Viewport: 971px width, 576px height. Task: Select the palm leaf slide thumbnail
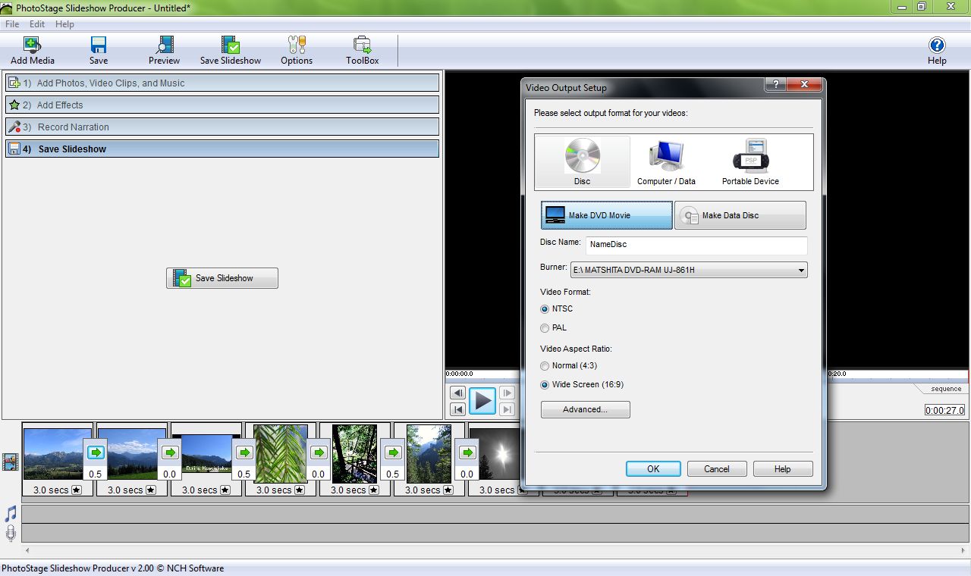click(281, 453)
